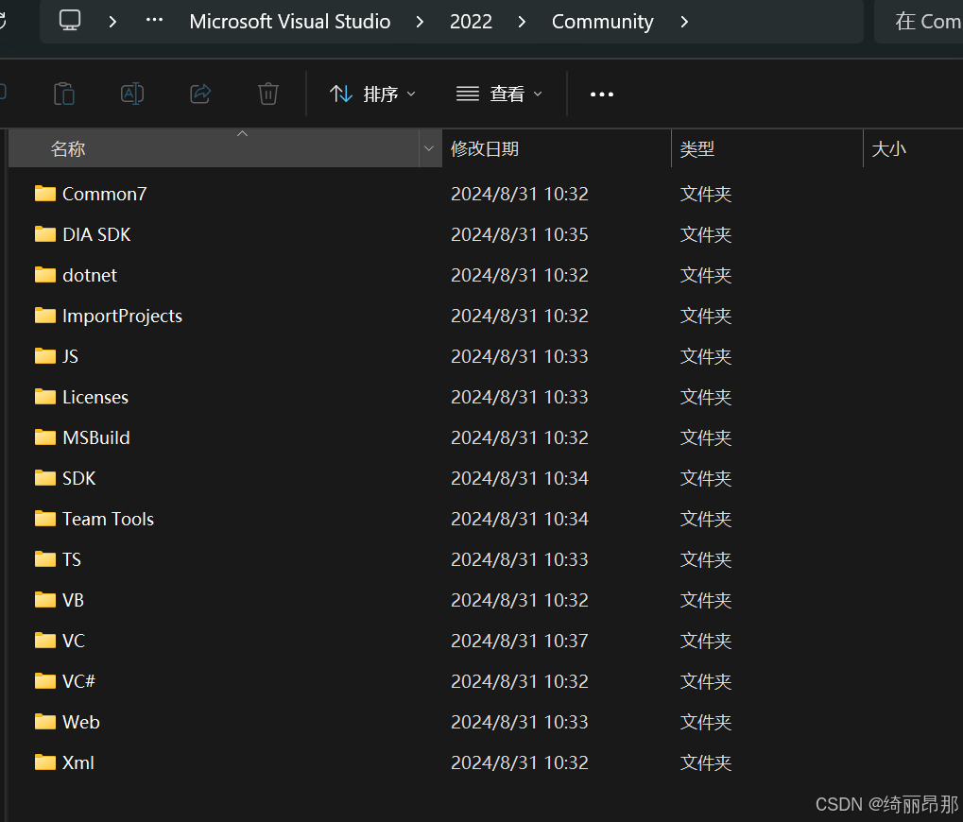Select the Xml folder icon
This screenshot has height=822, width=963.
(45, 762)
